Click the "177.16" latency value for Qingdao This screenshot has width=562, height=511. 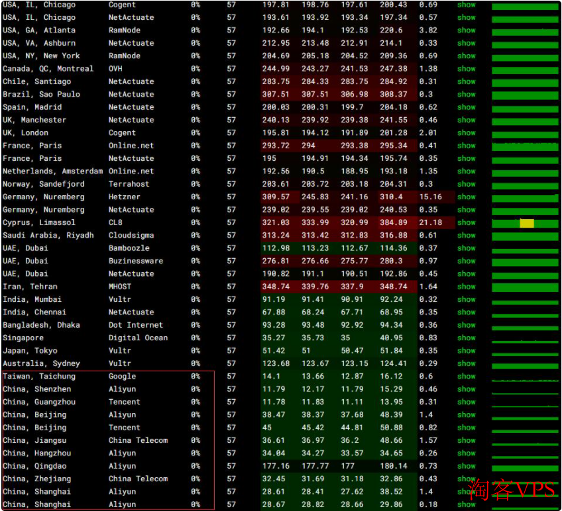(x=276, y=466)
